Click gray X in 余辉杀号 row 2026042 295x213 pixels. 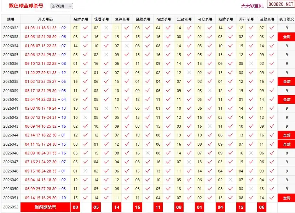85,117
